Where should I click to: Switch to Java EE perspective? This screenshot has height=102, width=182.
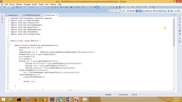(x=131, y=11)
